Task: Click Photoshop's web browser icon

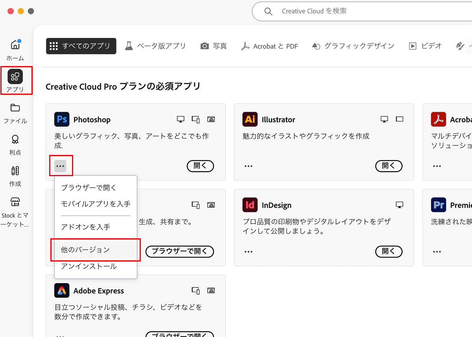Action: pos(211,119)
